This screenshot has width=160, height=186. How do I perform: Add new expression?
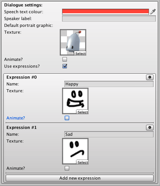(x=80, y=178)
